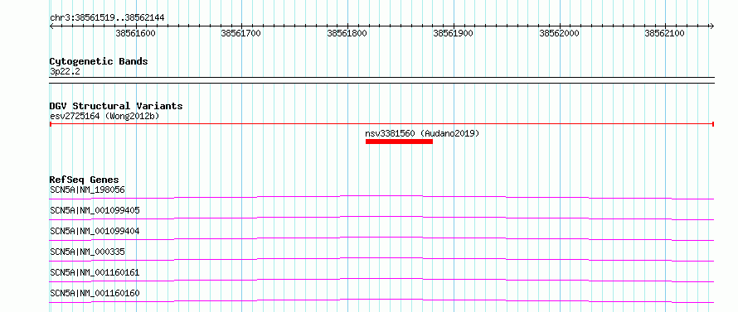Open the SCN5A|NM_001099405 transcript label

(95, 210)
